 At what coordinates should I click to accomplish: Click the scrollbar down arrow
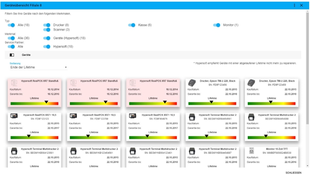308,166
